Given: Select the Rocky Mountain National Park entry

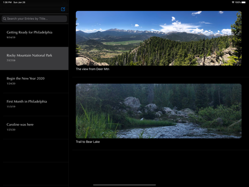Looking at the screenshot, I should pos(34,58).
